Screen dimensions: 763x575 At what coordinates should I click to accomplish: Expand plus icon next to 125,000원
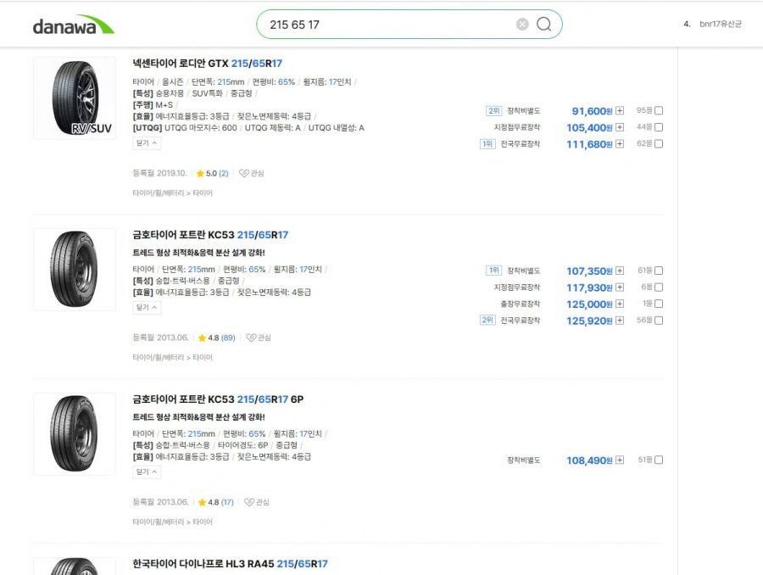620,304
